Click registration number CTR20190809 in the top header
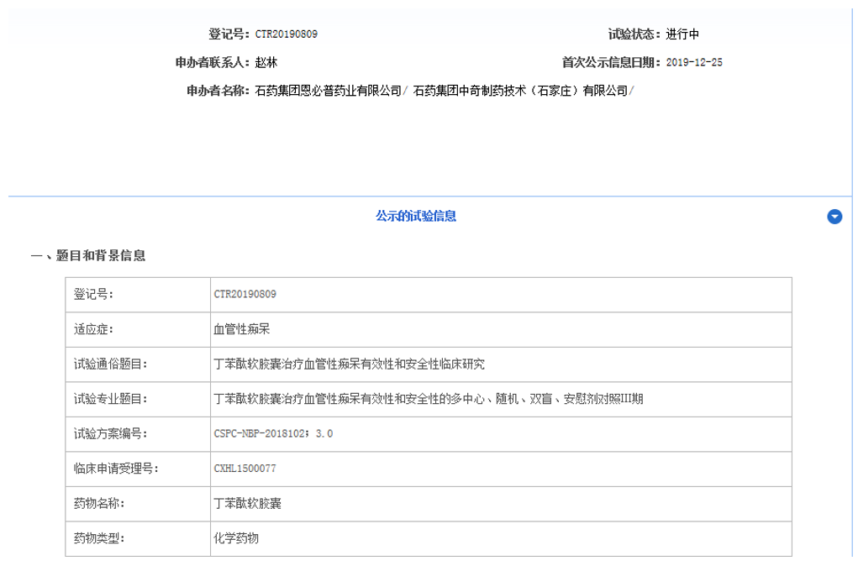Screen dimensions: 858x566 coord(286,34)
